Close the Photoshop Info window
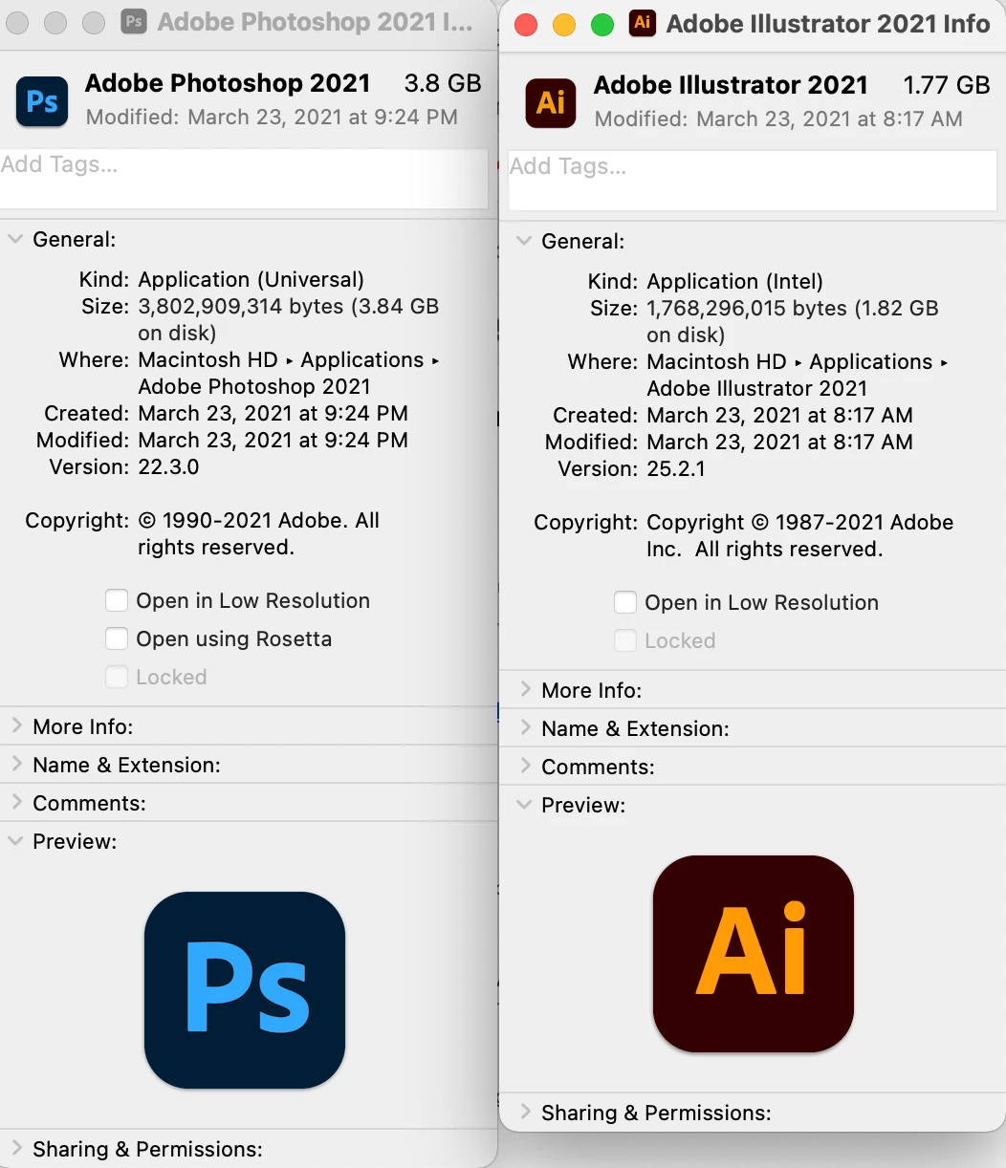Screen dimensions: 1006x1168 17,23
